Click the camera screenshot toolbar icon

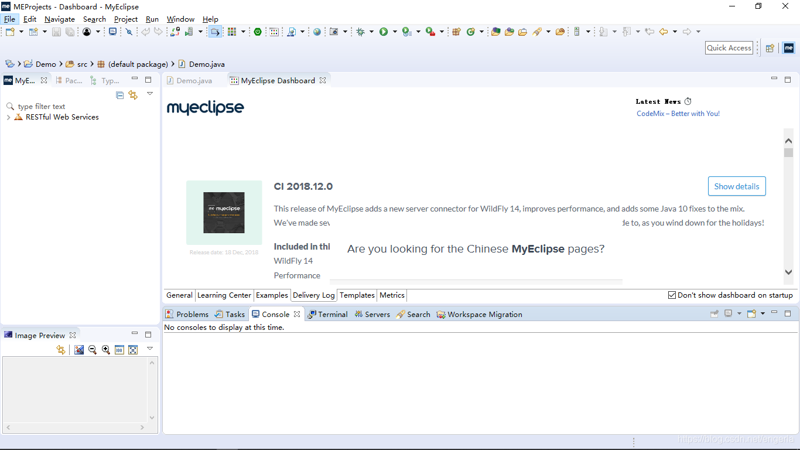[x=334, y=32]
